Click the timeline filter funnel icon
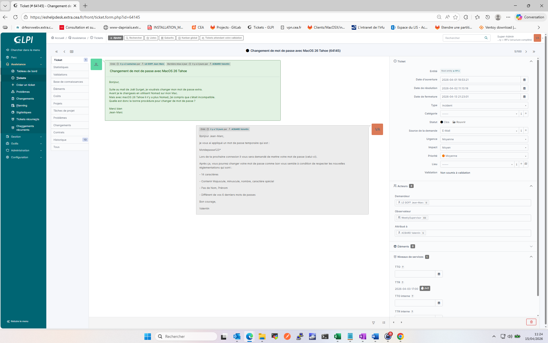The height and width of the screenshot is (343, 548). pos(373,323)
